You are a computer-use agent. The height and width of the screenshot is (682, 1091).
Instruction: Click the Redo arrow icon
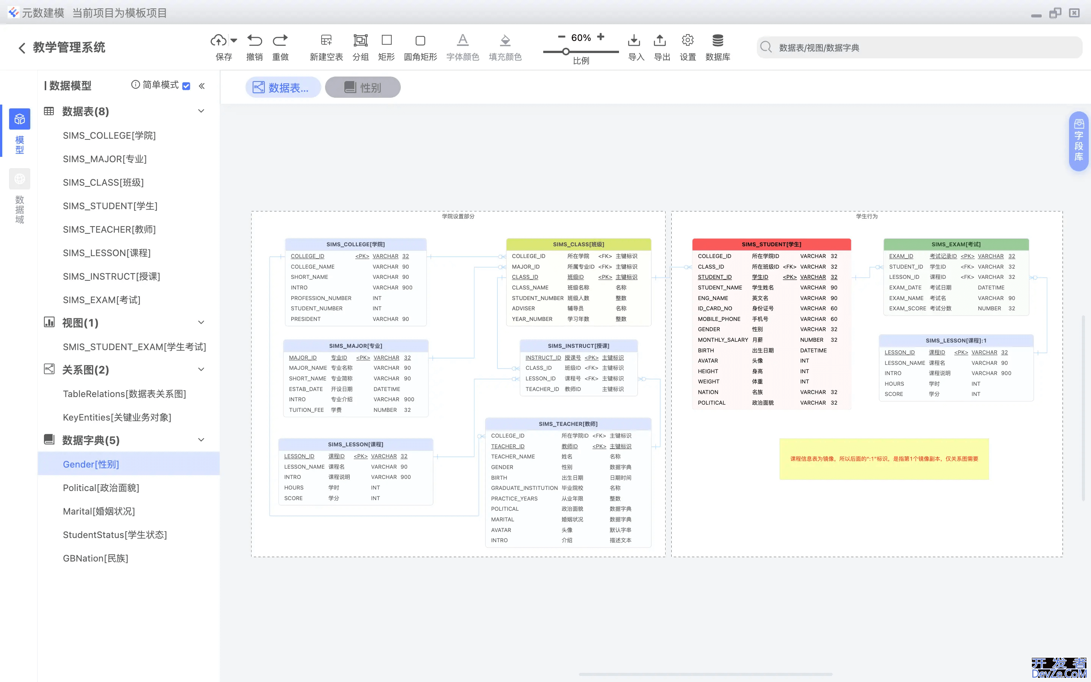coord(280,40)
